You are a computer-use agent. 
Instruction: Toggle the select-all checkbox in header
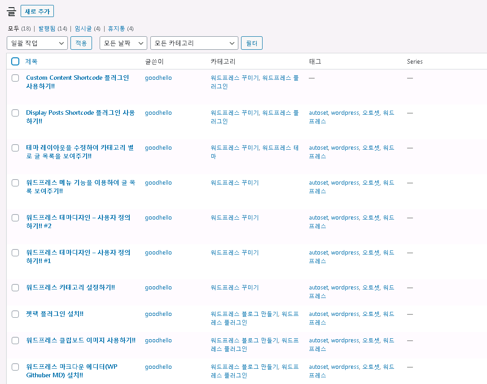tap(15, 61)
